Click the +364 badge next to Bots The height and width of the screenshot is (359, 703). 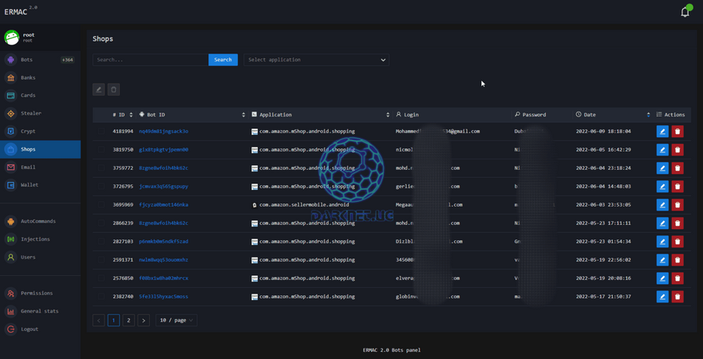(x=68, y=60)
